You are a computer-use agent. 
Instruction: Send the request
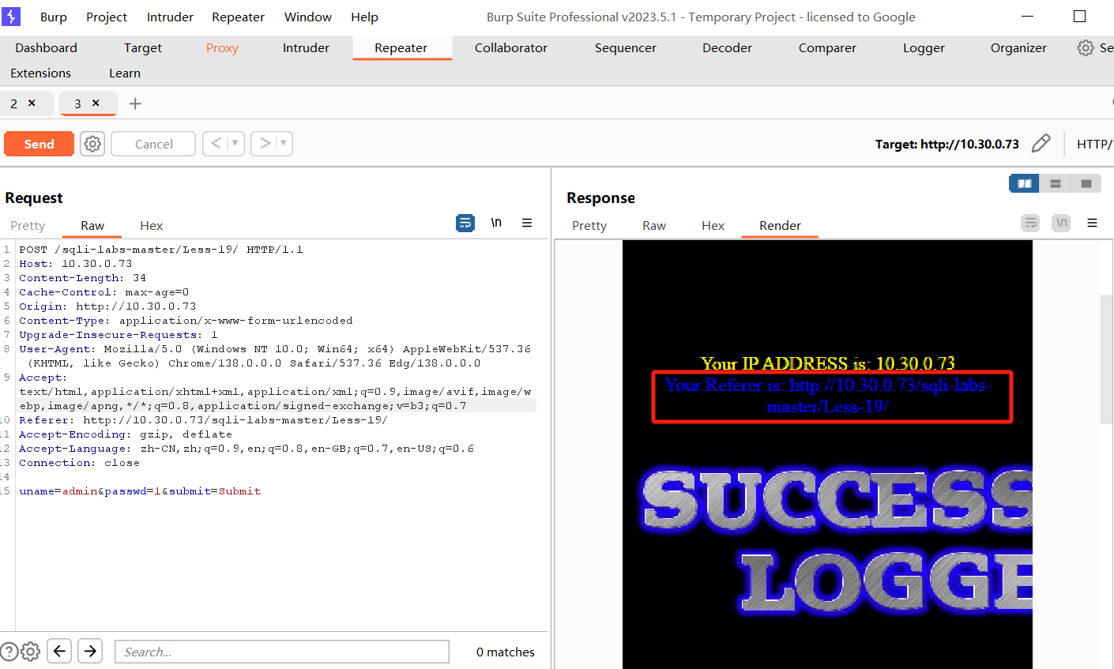40,144
